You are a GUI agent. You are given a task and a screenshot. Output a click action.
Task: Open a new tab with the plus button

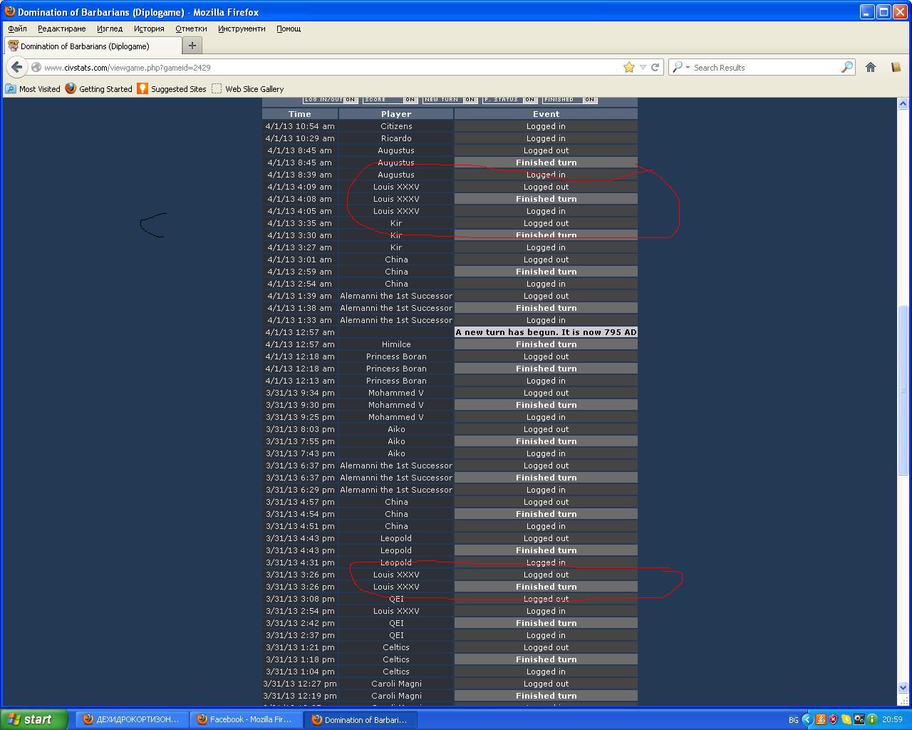[x=192, y=46]
